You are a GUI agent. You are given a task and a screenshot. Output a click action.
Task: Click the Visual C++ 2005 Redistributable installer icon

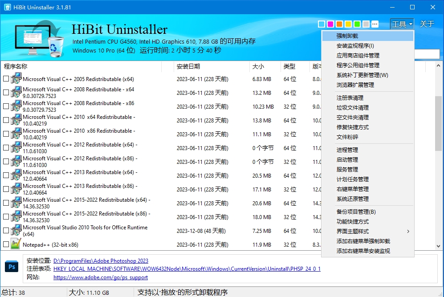(16, 79)
